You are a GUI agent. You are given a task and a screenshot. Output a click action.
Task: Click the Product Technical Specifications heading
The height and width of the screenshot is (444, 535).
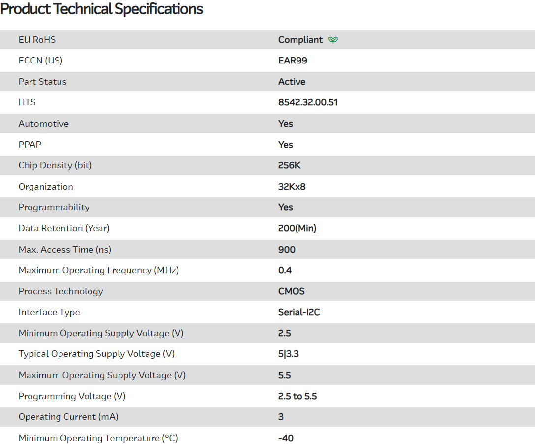[102, 9]
